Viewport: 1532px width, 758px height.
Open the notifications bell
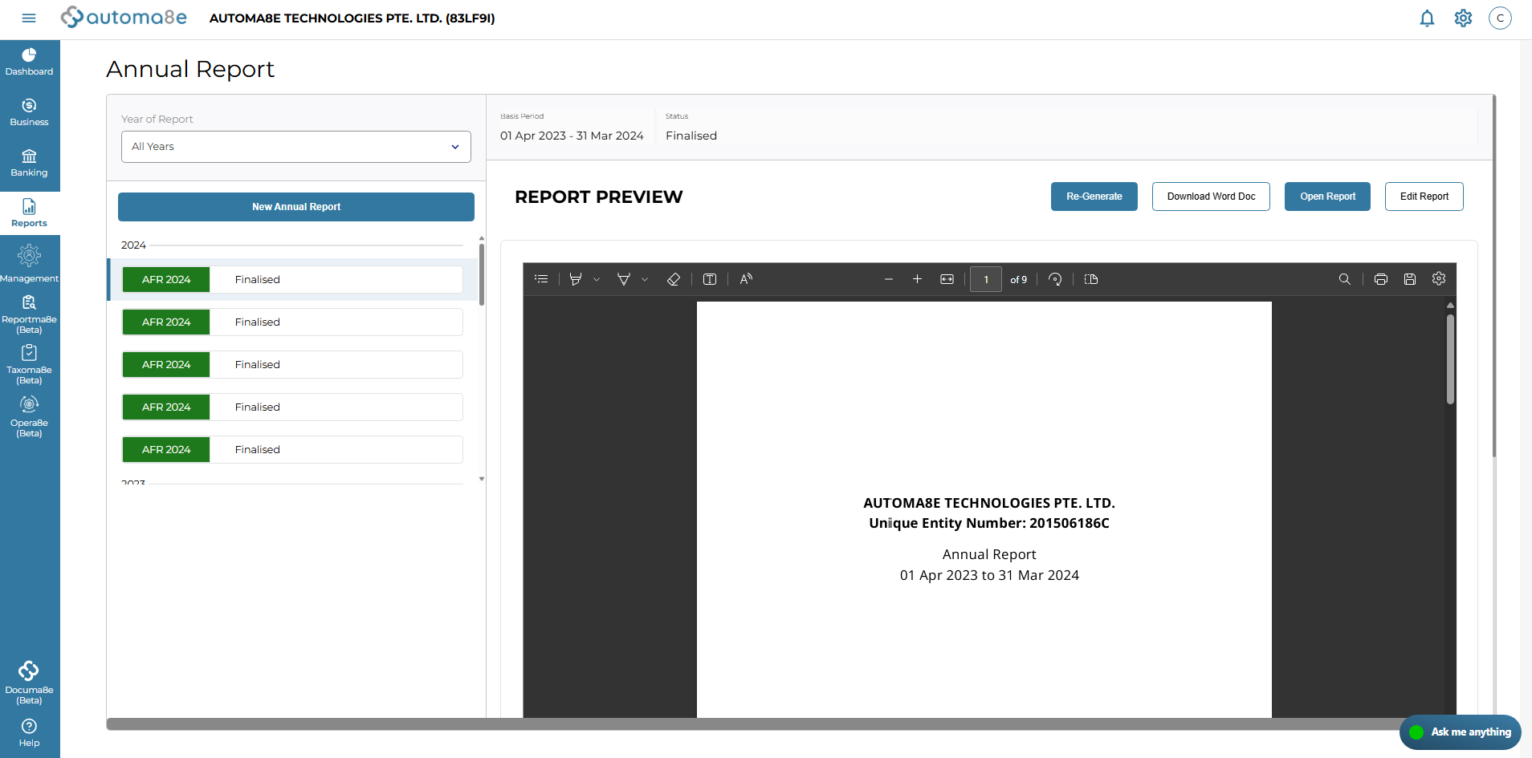(1427, 18)
